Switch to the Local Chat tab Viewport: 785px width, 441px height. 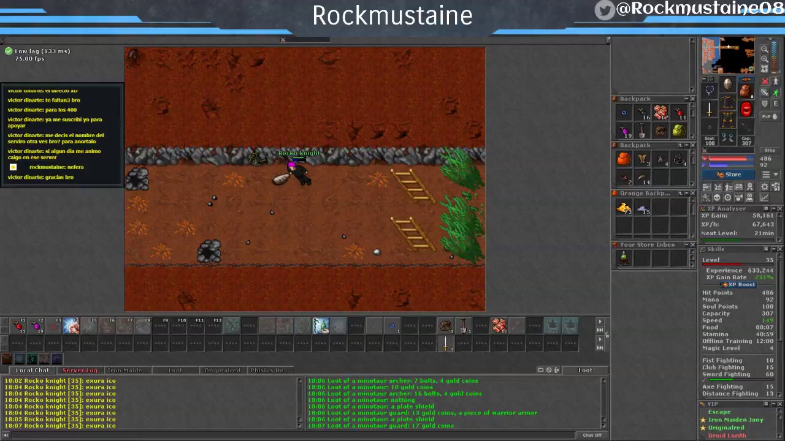point(32,370)
